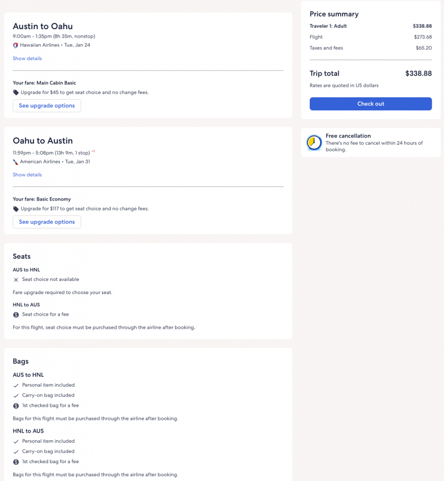This screenshot has height=481, width=444.
Task: Click the Austin to Oahu heading
Action: pos(43,26)
